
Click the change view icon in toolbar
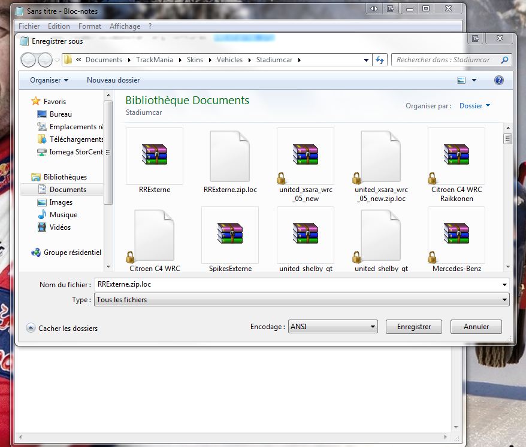coord(461,80)
